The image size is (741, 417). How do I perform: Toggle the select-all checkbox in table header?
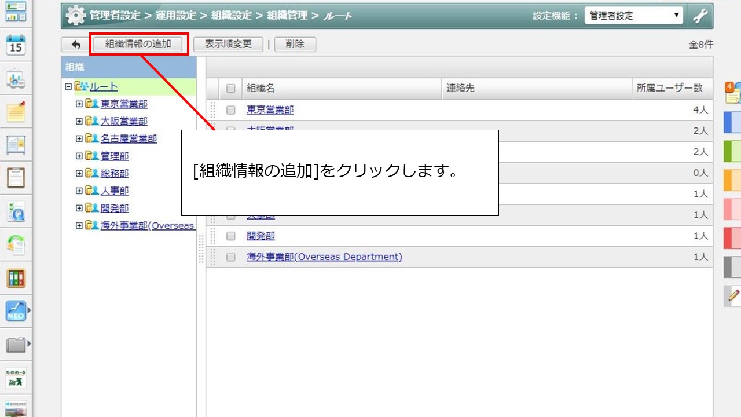click(x=231, y=89)
